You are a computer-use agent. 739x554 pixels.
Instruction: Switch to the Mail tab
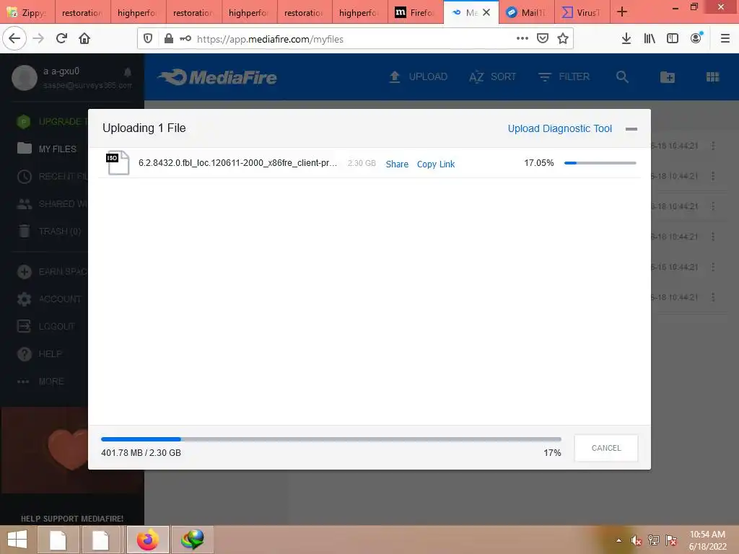[x=527, y=12]
